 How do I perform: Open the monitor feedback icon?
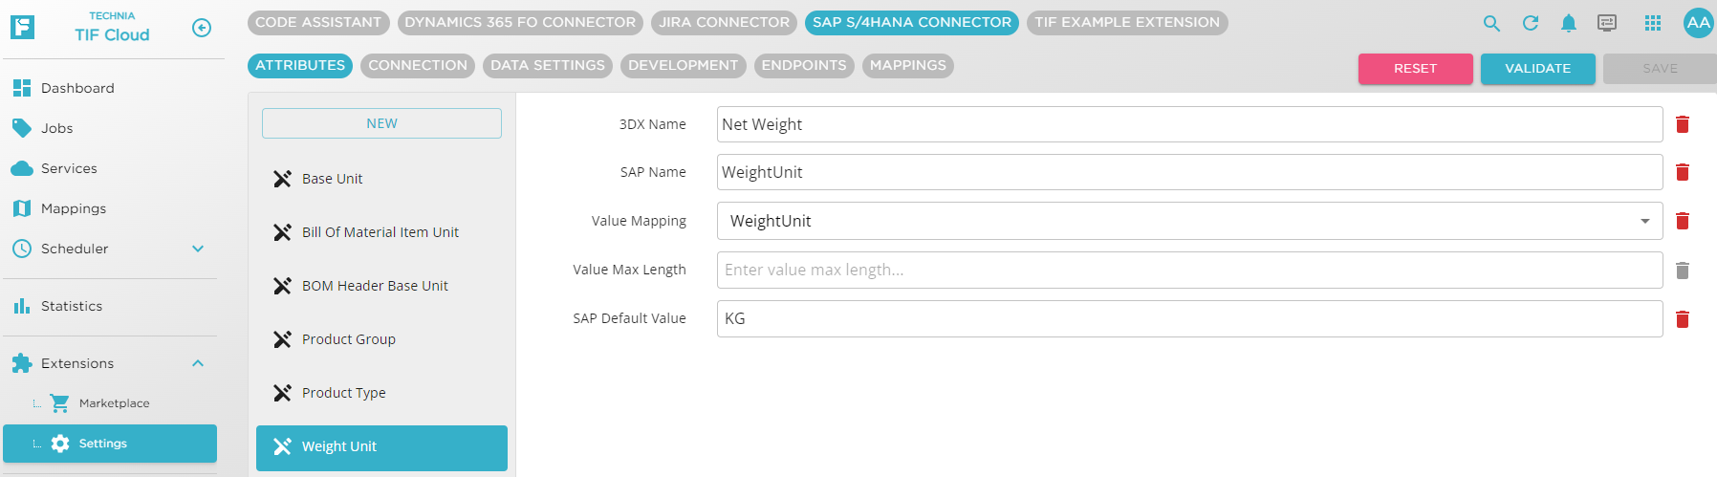click(1607, 23)
